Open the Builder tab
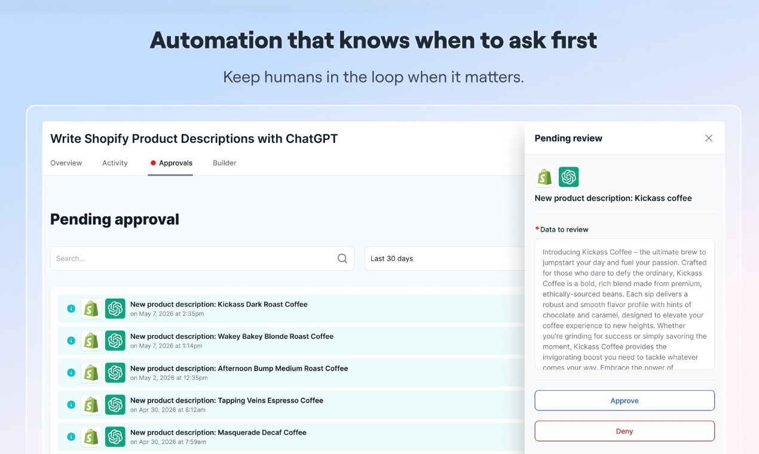 [x=225, y=163]
